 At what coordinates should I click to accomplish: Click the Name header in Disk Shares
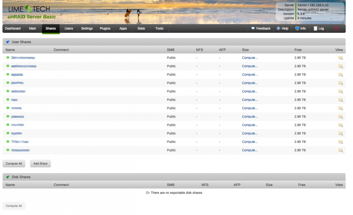pyautogui.click(x=10, y=185)
